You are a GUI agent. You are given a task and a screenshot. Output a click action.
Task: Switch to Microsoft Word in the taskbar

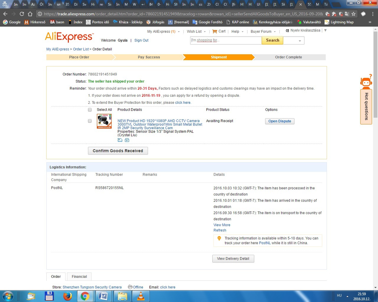coord(103,296)
